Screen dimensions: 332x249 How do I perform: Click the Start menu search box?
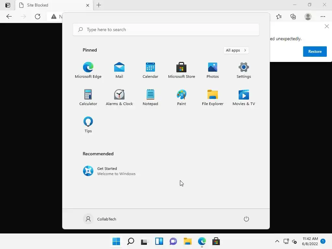tap(166, 30)
